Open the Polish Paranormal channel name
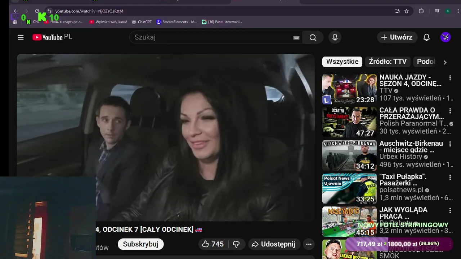The width and height of the screenshot is (461, 259). [413, 124]
